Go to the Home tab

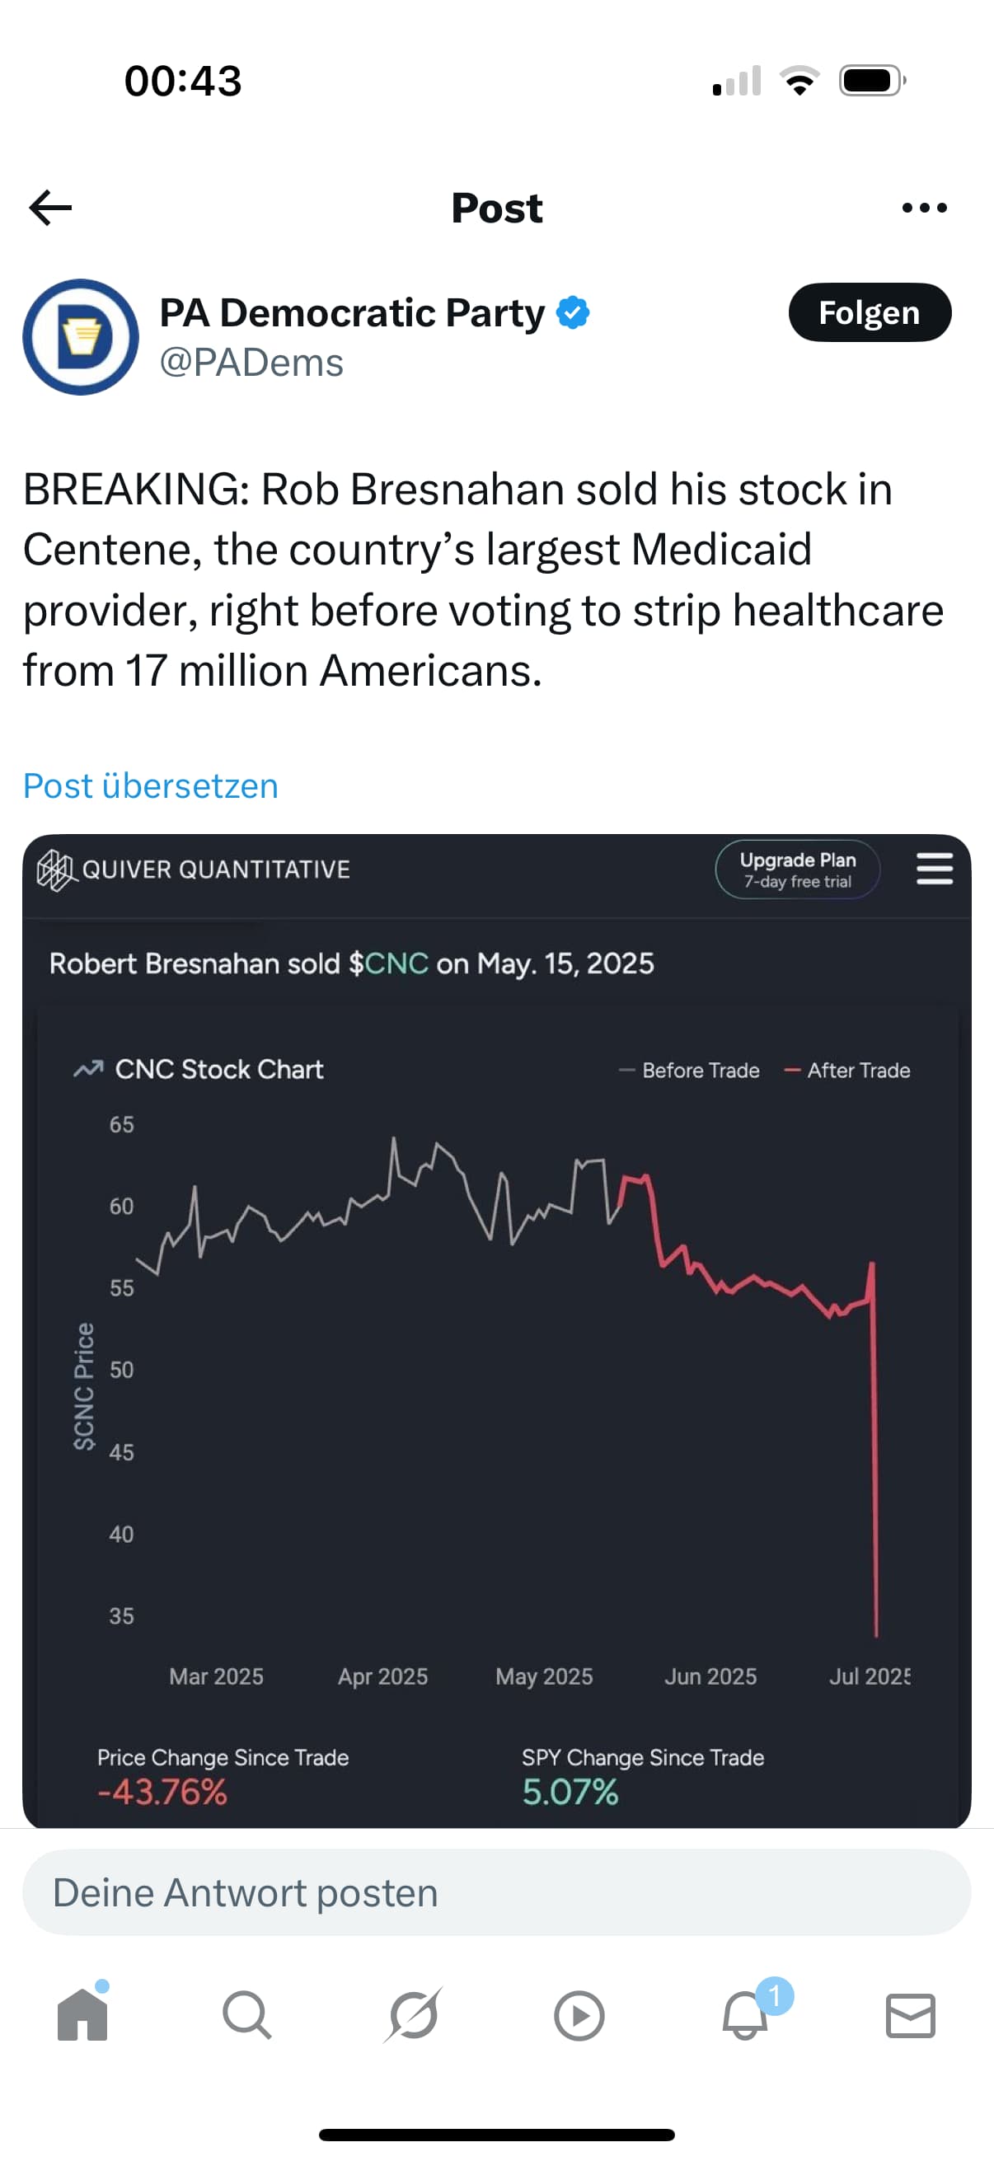82,2014
